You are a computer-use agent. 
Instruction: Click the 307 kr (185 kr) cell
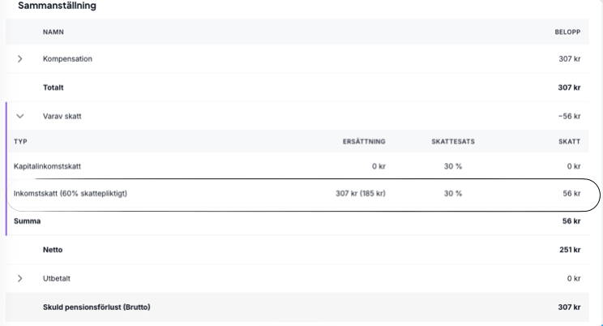coord(360,194)
